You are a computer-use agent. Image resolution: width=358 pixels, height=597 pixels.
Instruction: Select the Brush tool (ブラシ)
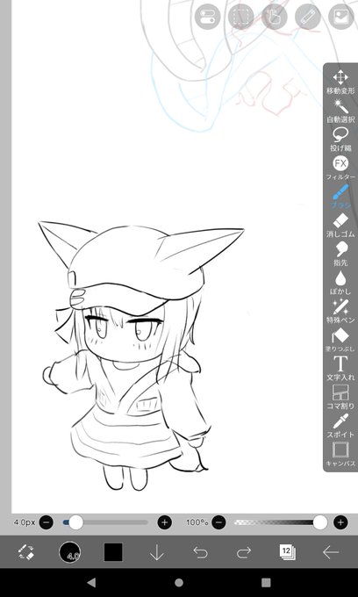(x=340, y=197)
